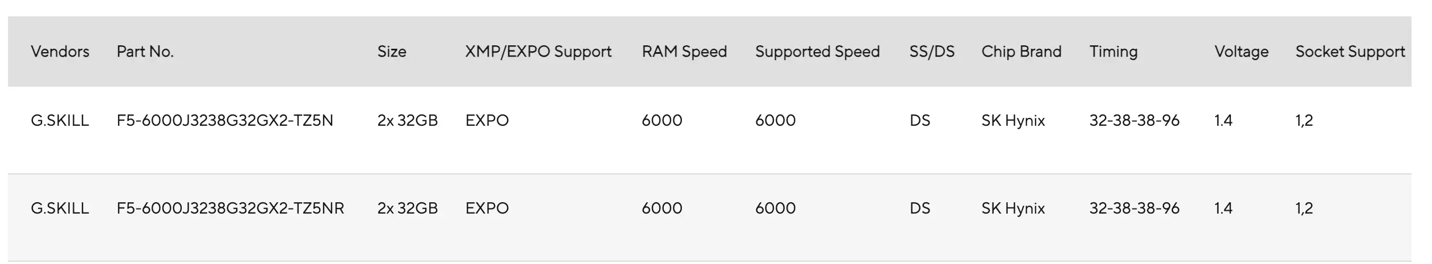Click 32-38-38-96 timing in first row
Screen dimensions: 1432x264
pos(1134,120)
